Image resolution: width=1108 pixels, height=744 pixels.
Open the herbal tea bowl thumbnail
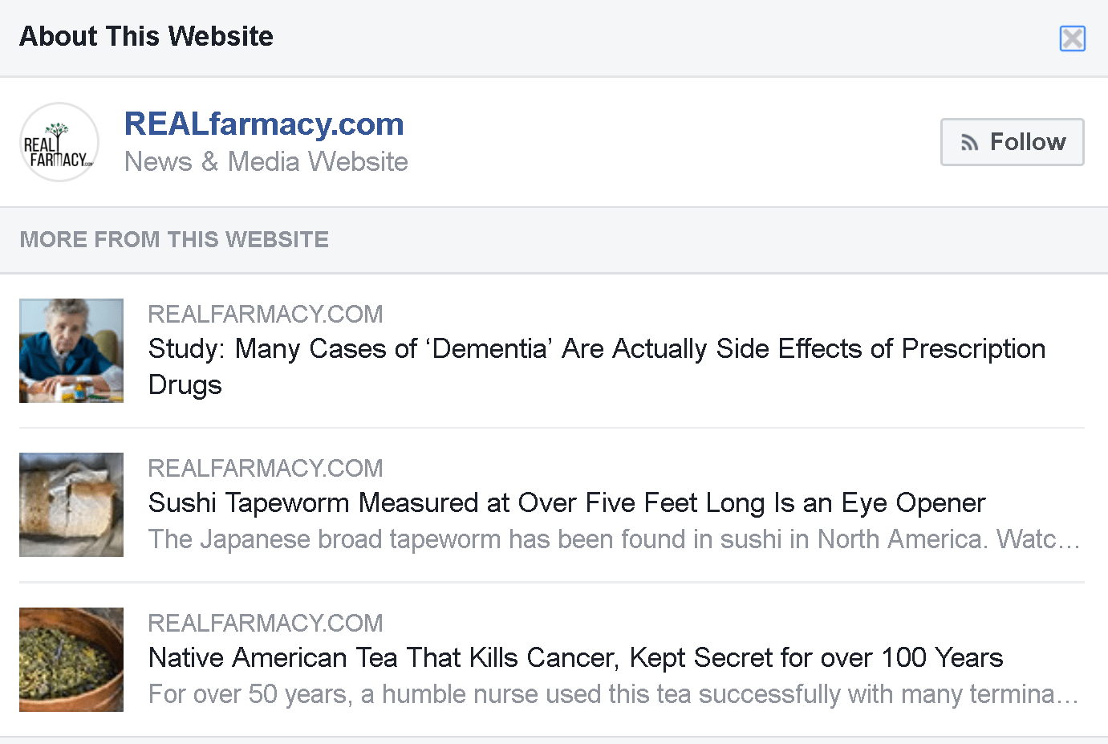[71, 660]
